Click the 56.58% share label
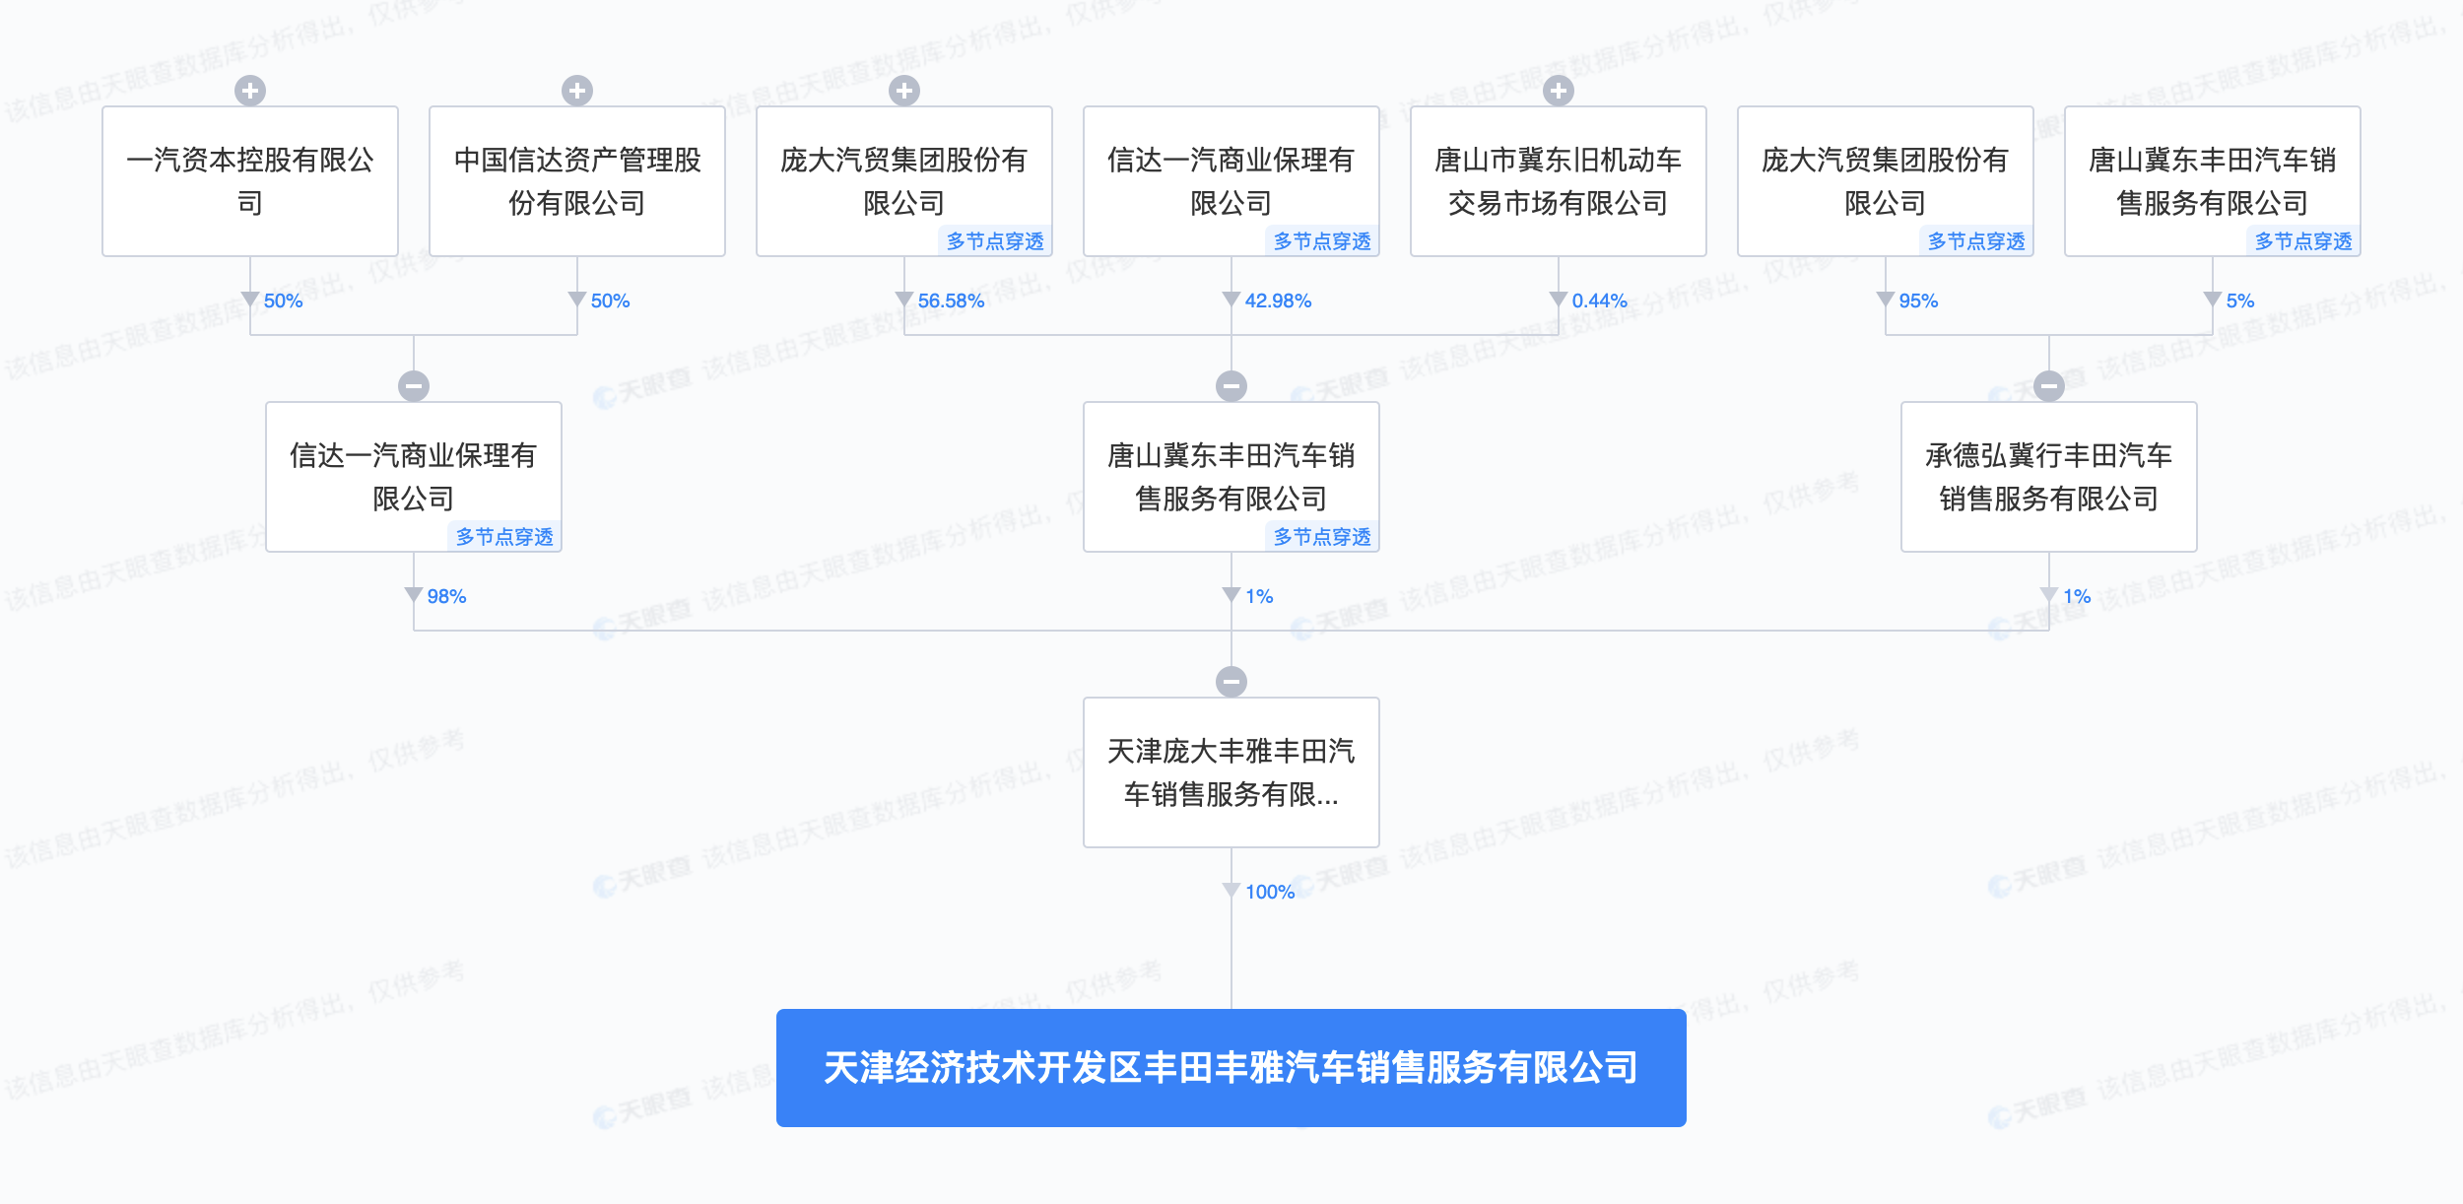 (951, 301)
